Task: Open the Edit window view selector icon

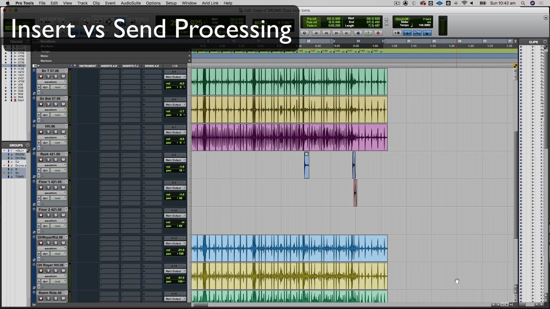Action: coord(36,66)
